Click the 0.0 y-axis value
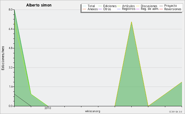This screenshot has width=185, height=114. pos(10,106)
